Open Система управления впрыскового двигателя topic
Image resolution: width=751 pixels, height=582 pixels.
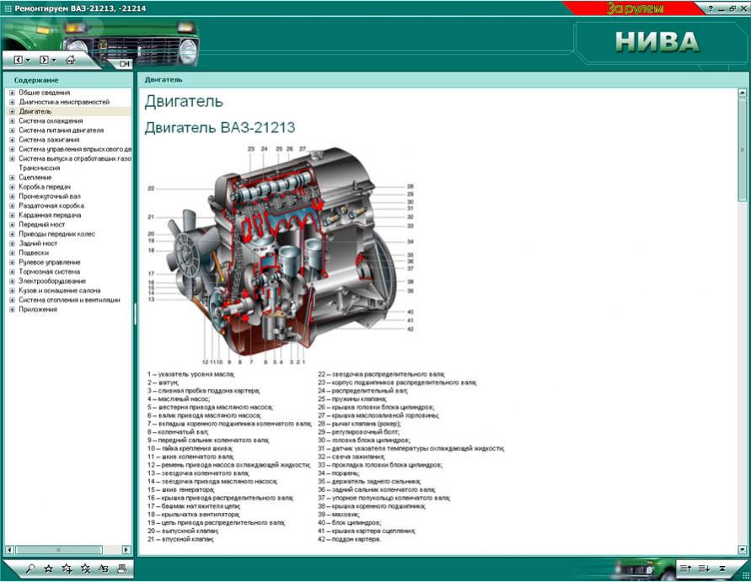pos(75,149)
